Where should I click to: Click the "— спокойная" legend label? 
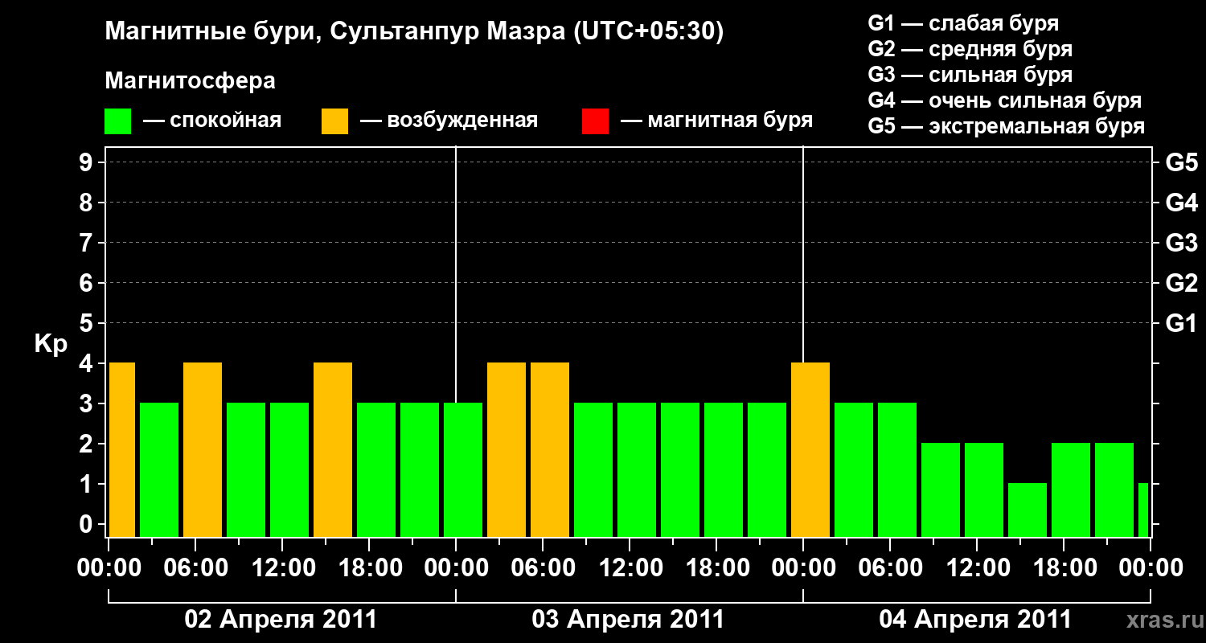click(x=212, y=121)
